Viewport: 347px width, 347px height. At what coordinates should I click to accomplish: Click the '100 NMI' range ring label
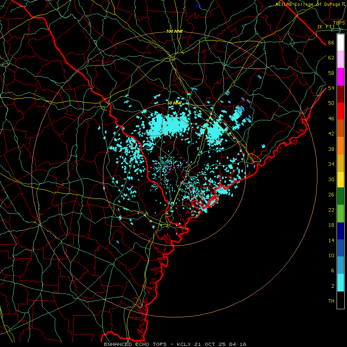174,32
